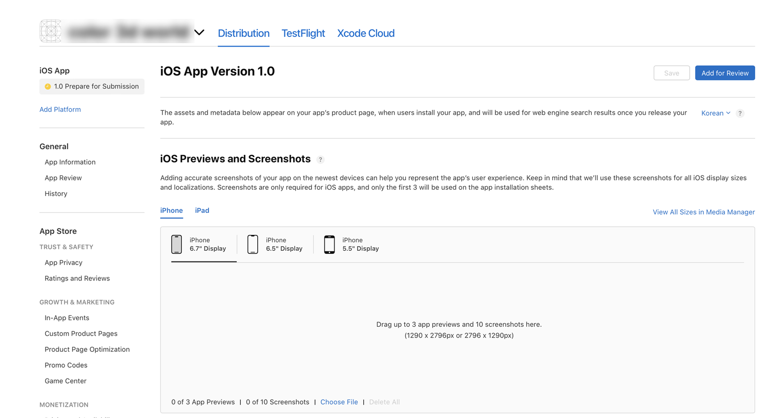Screen dimensions: 768x418
Task: Click the TRUST & SAFETY label
Action: 67,247
